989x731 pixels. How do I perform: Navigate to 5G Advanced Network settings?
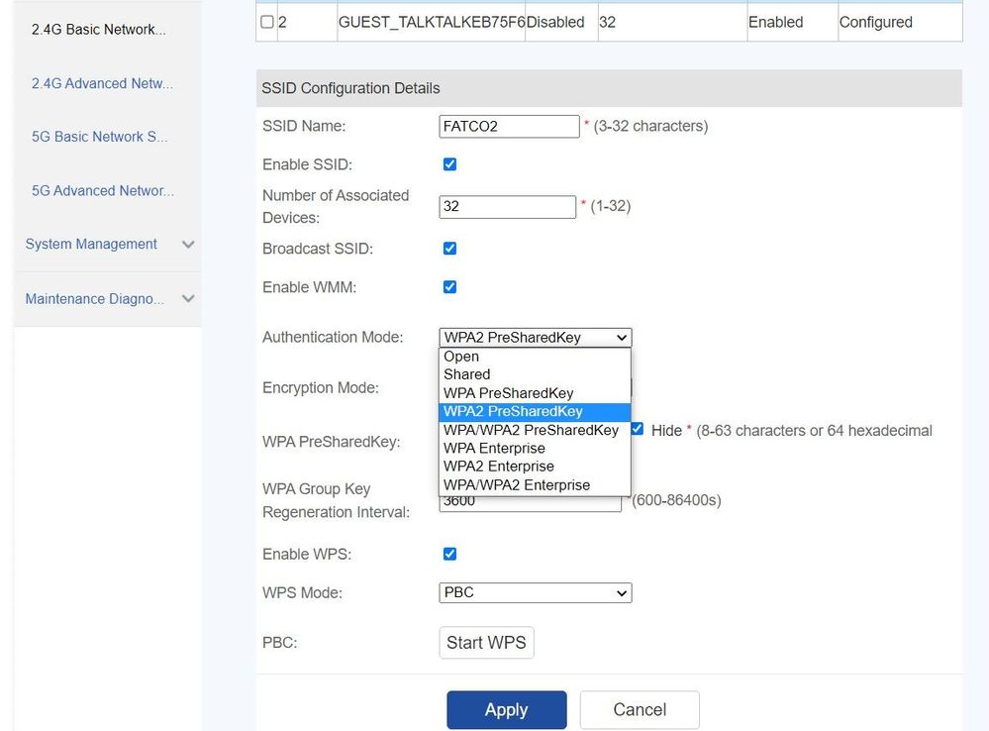[99, 190]
